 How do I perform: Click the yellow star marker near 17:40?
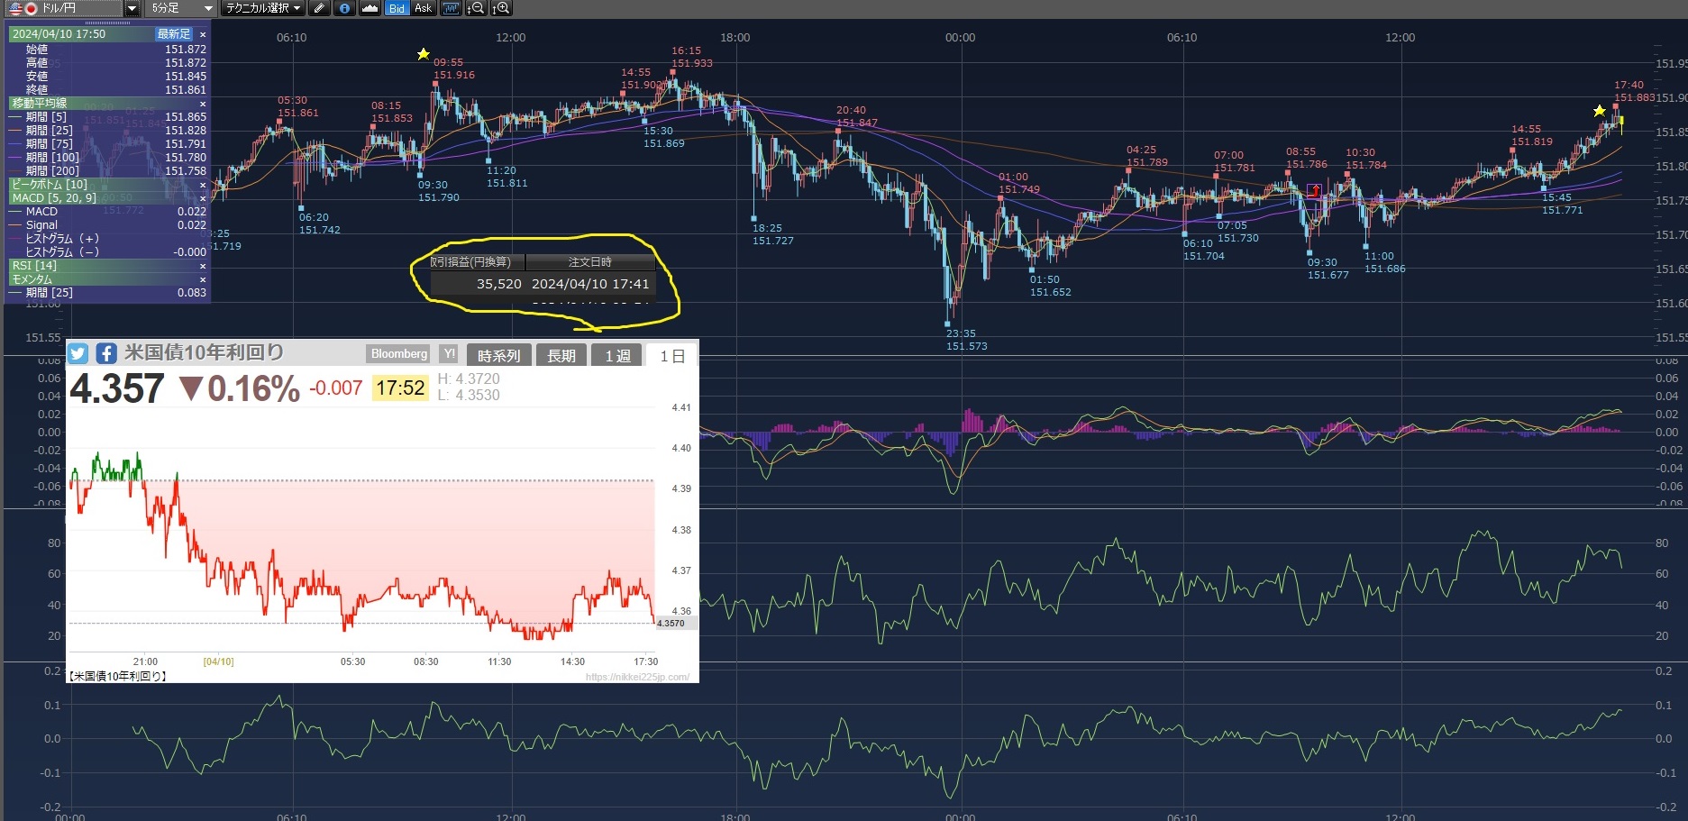point(1599,111)
